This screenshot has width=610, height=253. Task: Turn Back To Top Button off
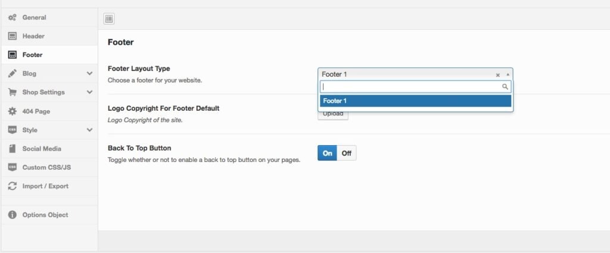[x=347, y=153]
